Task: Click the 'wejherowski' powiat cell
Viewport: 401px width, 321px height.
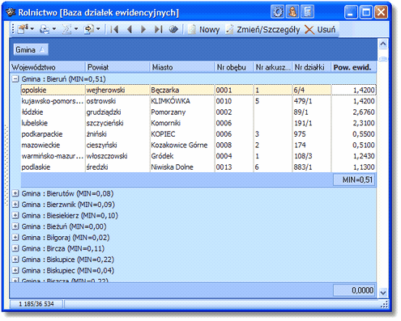Action: click(117, 90)
